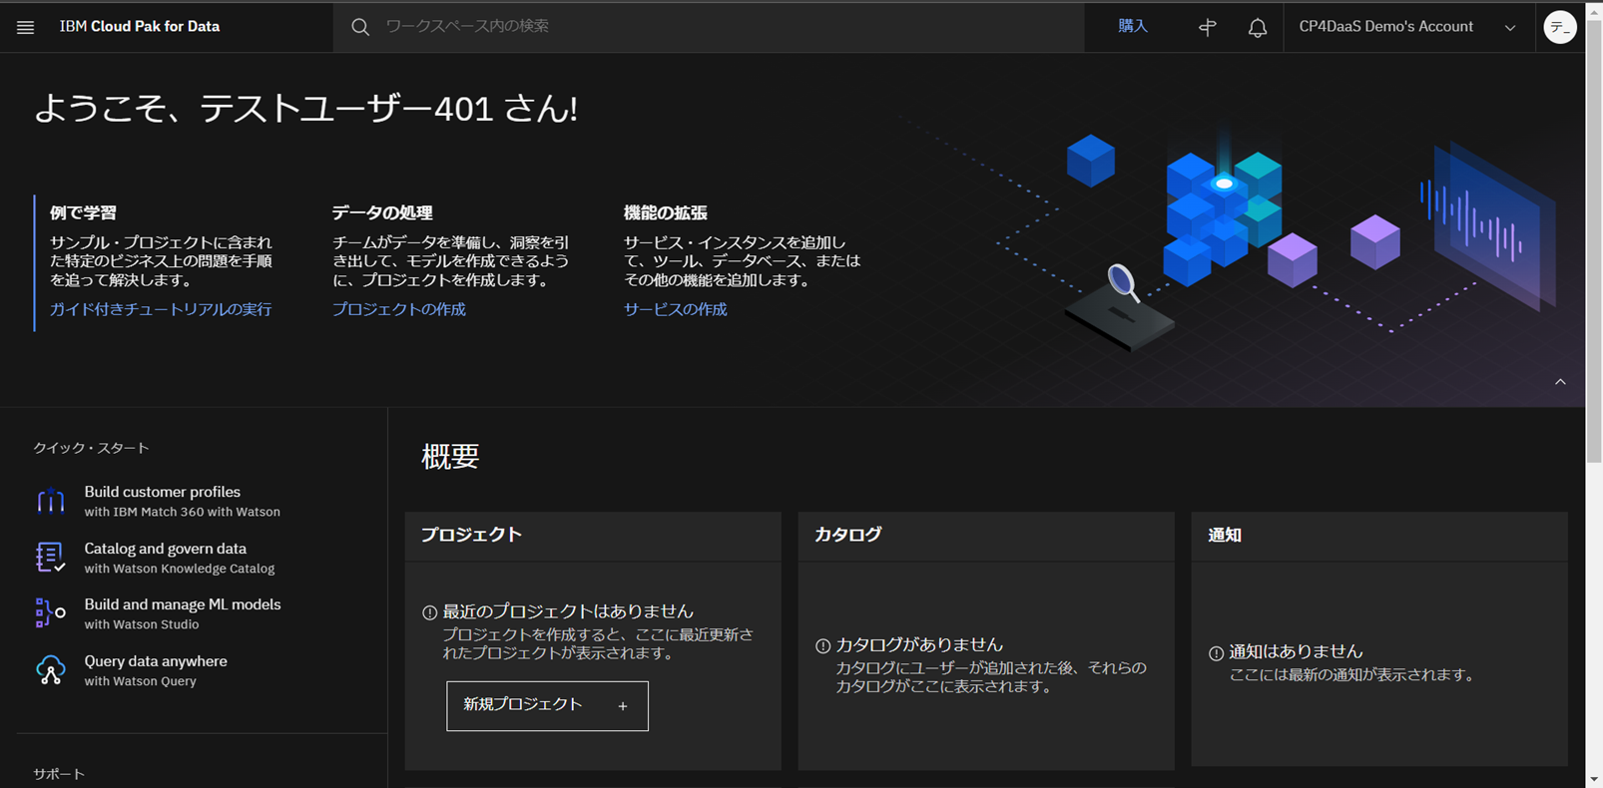Click IBM Cloud Pak for Data title
The width and height of the screenshot is (1603, 788).
point(140,27)
